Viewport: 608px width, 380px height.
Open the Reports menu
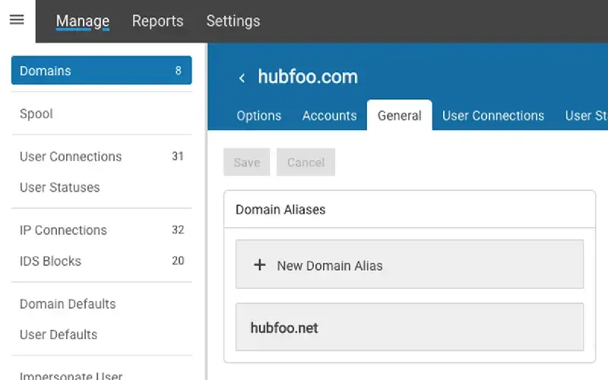pyautogui.click(x=157, y=21)
